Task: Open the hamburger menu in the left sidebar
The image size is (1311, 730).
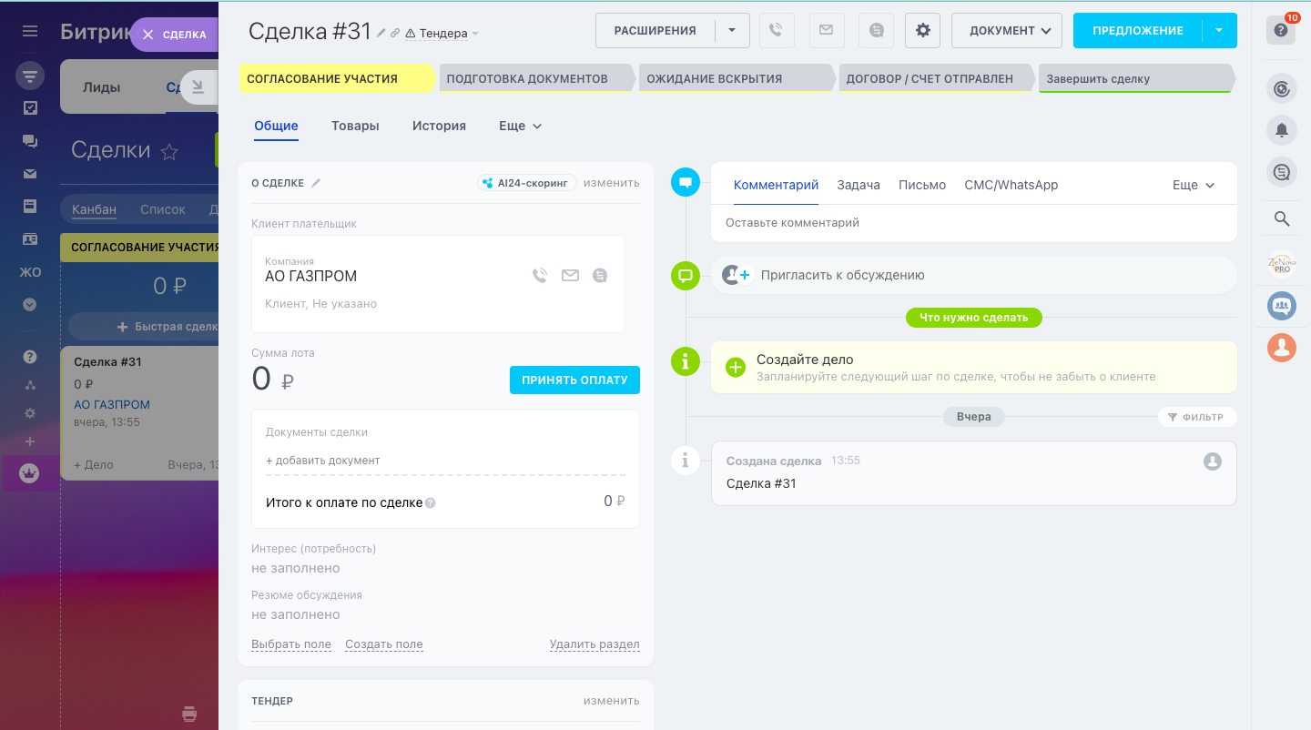Action: (30, 31)
